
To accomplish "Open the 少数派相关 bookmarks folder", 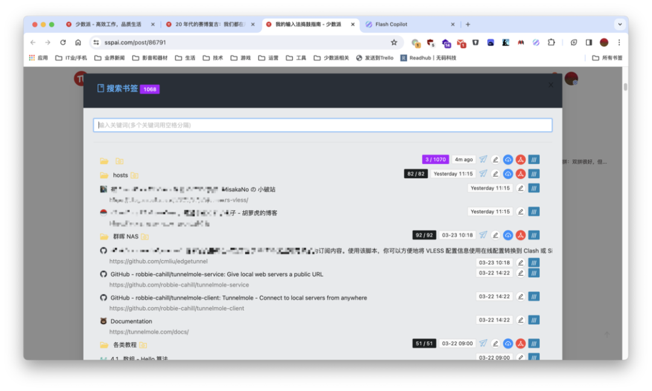I will click(331, 58).
